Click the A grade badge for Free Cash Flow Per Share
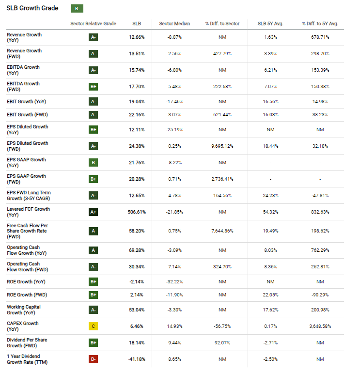This screenshot has height=371, width=345. (94, 231)
